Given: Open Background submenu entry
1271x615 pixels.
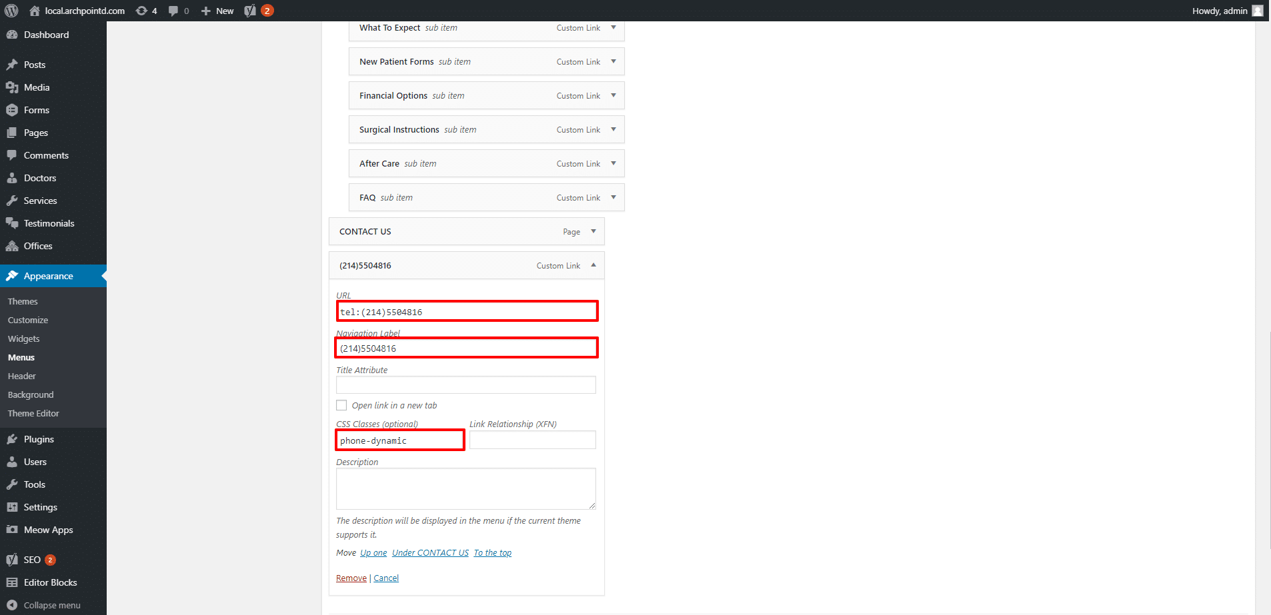Looking at the screenshot, I should click(x=31, y=394).
